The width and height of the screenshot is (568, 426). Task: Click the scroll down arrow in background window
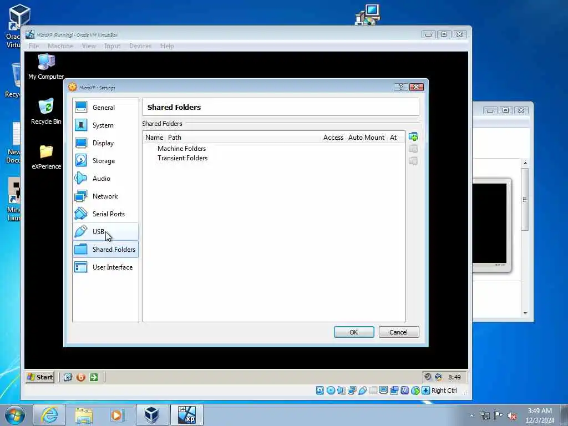pyautogui.click(x=525, y=313)
